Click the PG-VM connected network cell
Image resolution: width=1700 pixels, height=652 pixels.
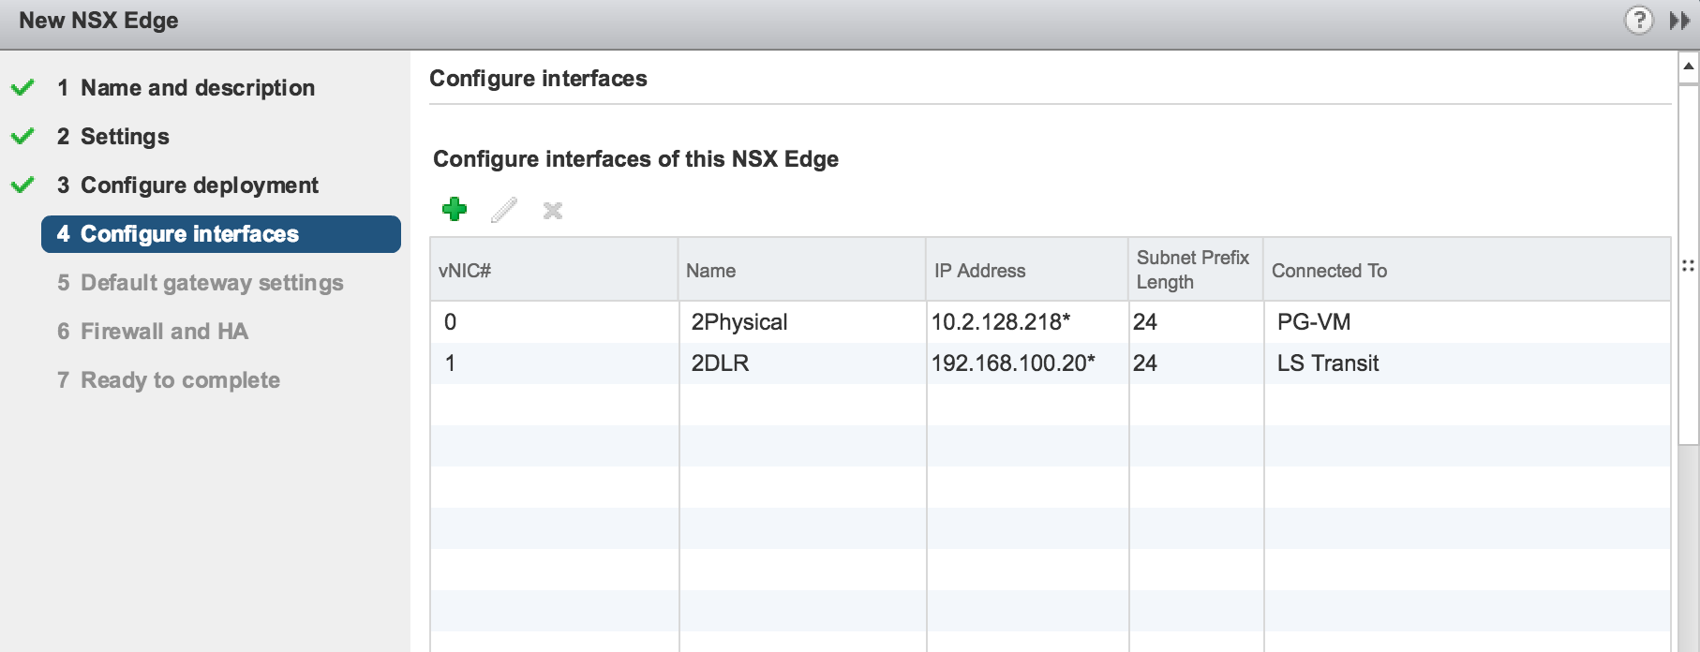pos(1314,322)
